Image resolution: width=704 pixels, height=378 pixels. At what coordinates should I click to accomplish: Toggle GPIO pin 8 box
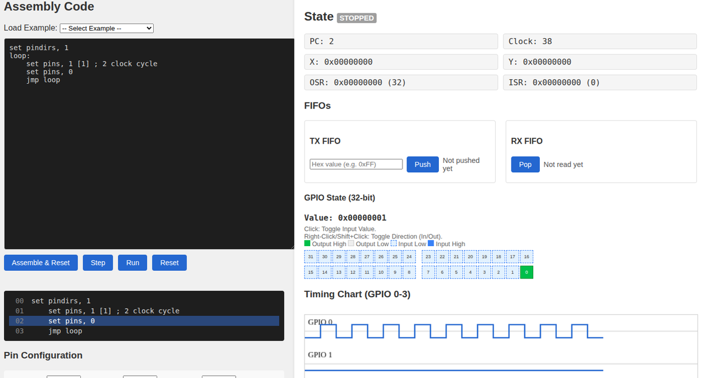tap(409, 272)
